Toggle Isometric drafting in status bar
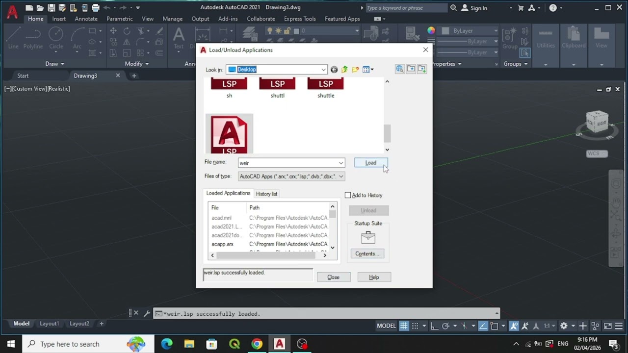This screenshot has height=353, width=628. [464, 326]
